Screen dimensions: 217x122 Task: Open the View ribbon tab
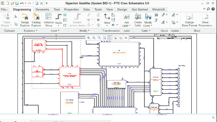pyautogui.click(x=109, y=10)
